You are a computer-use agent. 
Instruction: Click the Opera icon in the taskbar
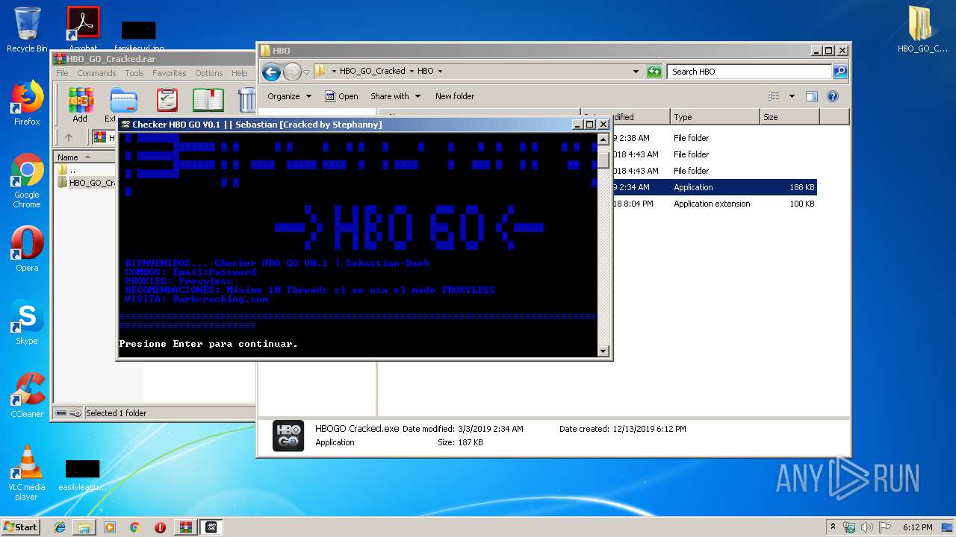click(160, 527)
